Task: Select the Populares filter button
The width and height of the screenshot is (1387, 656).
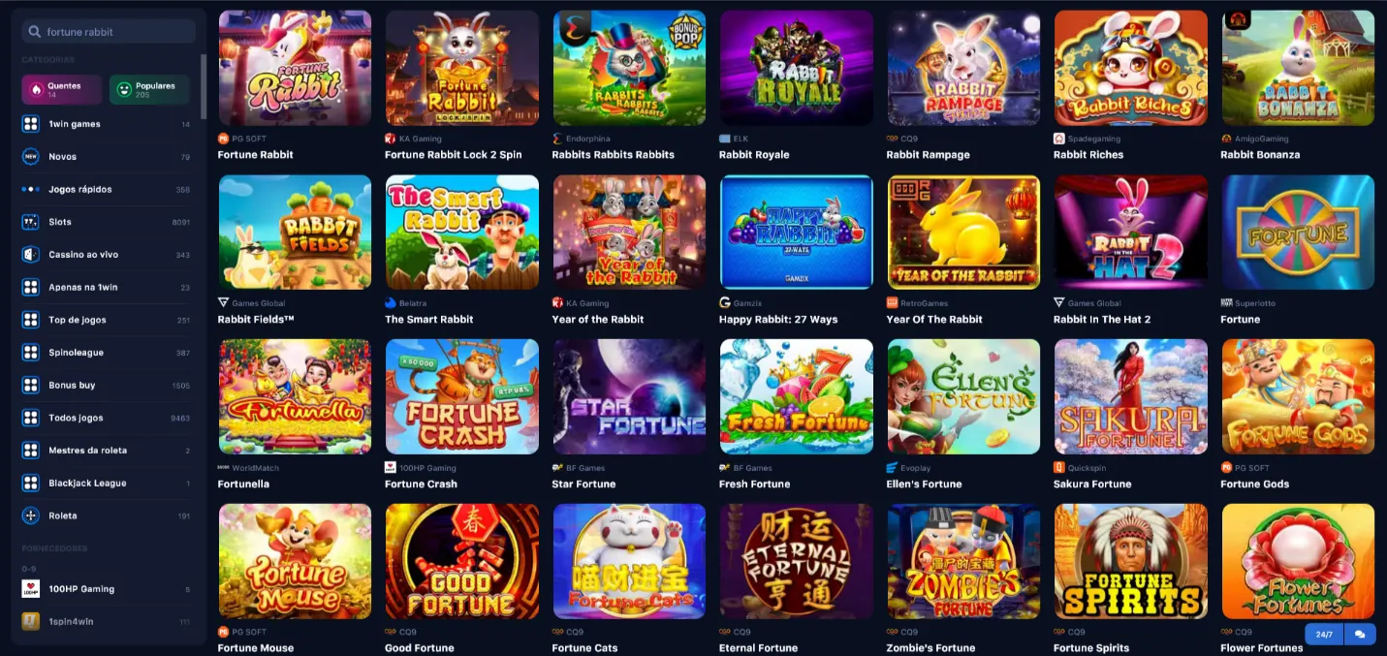Action: pyautogui.click(x=149, y=89)
